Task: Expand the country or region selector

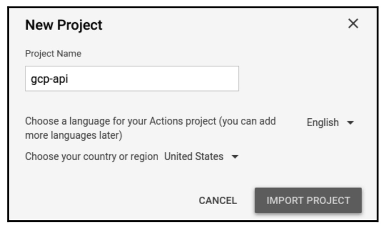Action: [x=201, y=156]
